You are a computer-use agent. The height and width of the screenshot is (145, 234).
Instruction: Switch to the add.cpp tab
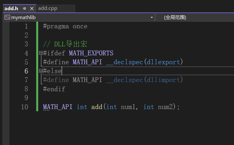click(x=48, y=8)
